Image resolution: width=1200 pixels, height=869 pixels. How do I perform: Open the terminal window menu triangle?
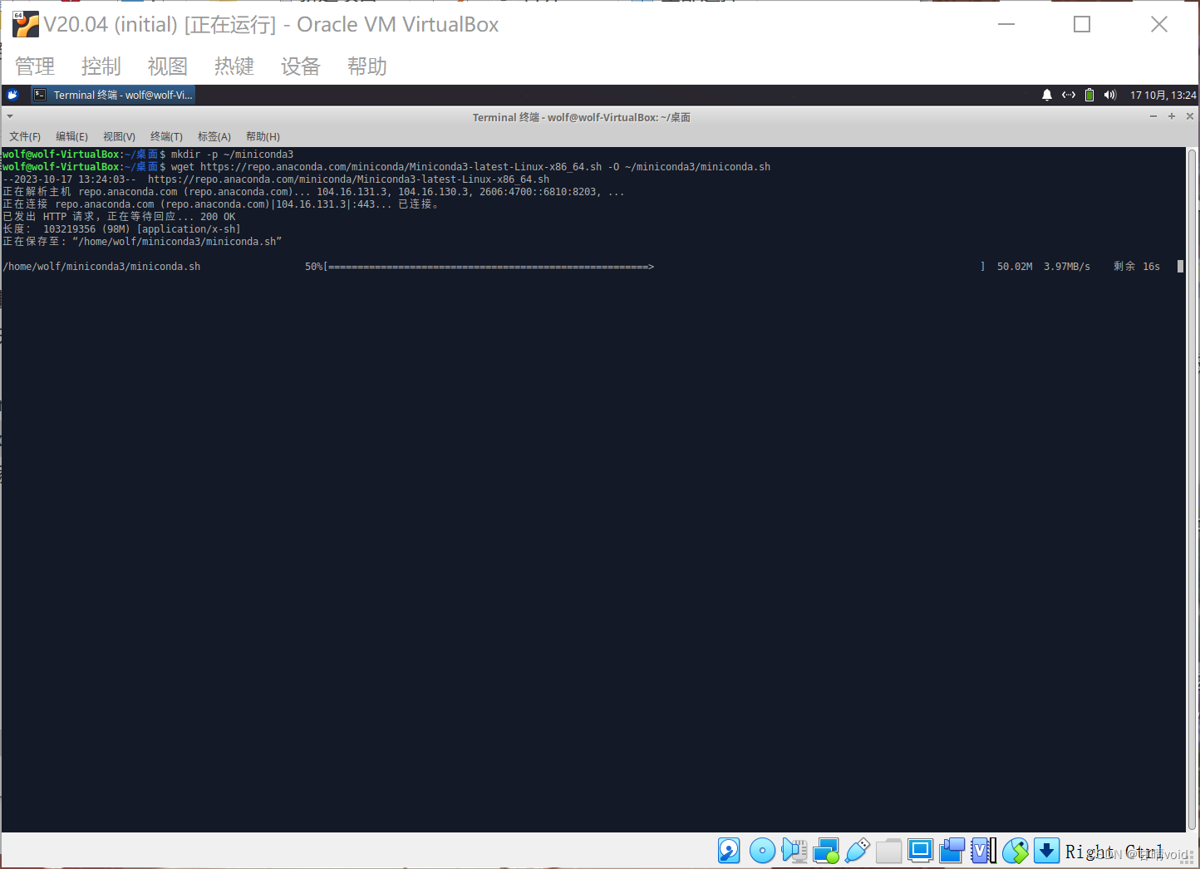[10, 117]
